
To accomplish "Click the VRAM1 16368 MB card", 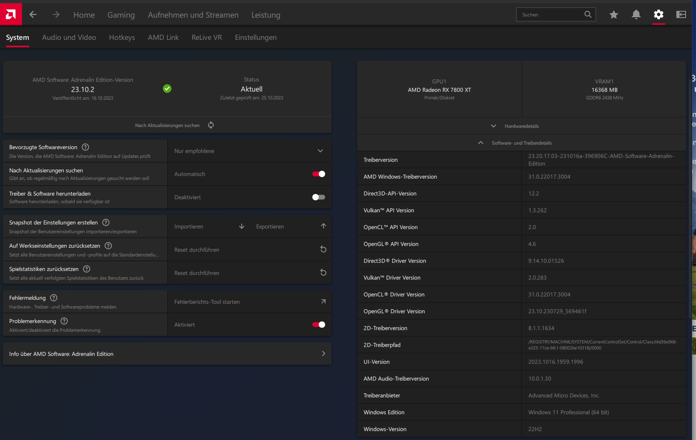I will tap(605, 89).
